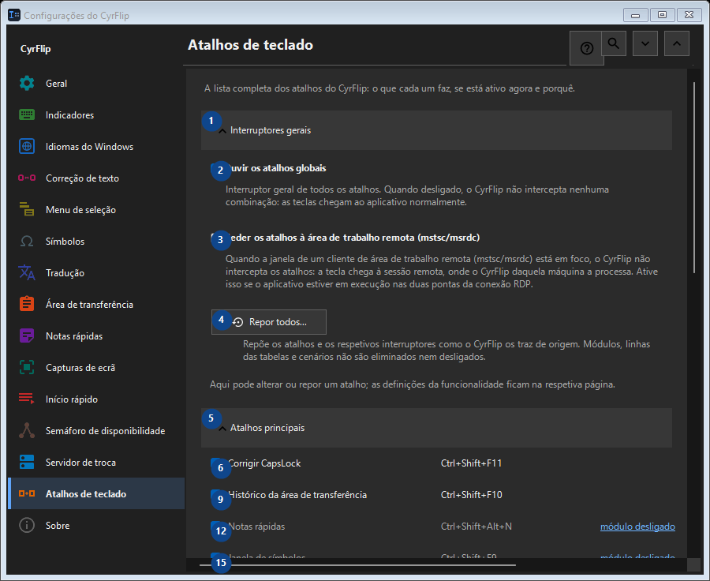This screenshot has height=581, width=710.
Task: Click the Ctrl+Shift+F11 shortcut value
Action: click(472, 463)
